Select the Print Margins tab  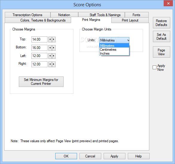click(91, 20)
